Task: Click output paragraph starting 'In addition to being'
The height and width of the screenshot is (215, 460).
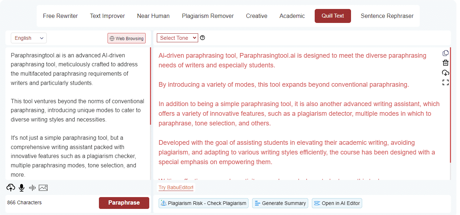Action: 299,114
